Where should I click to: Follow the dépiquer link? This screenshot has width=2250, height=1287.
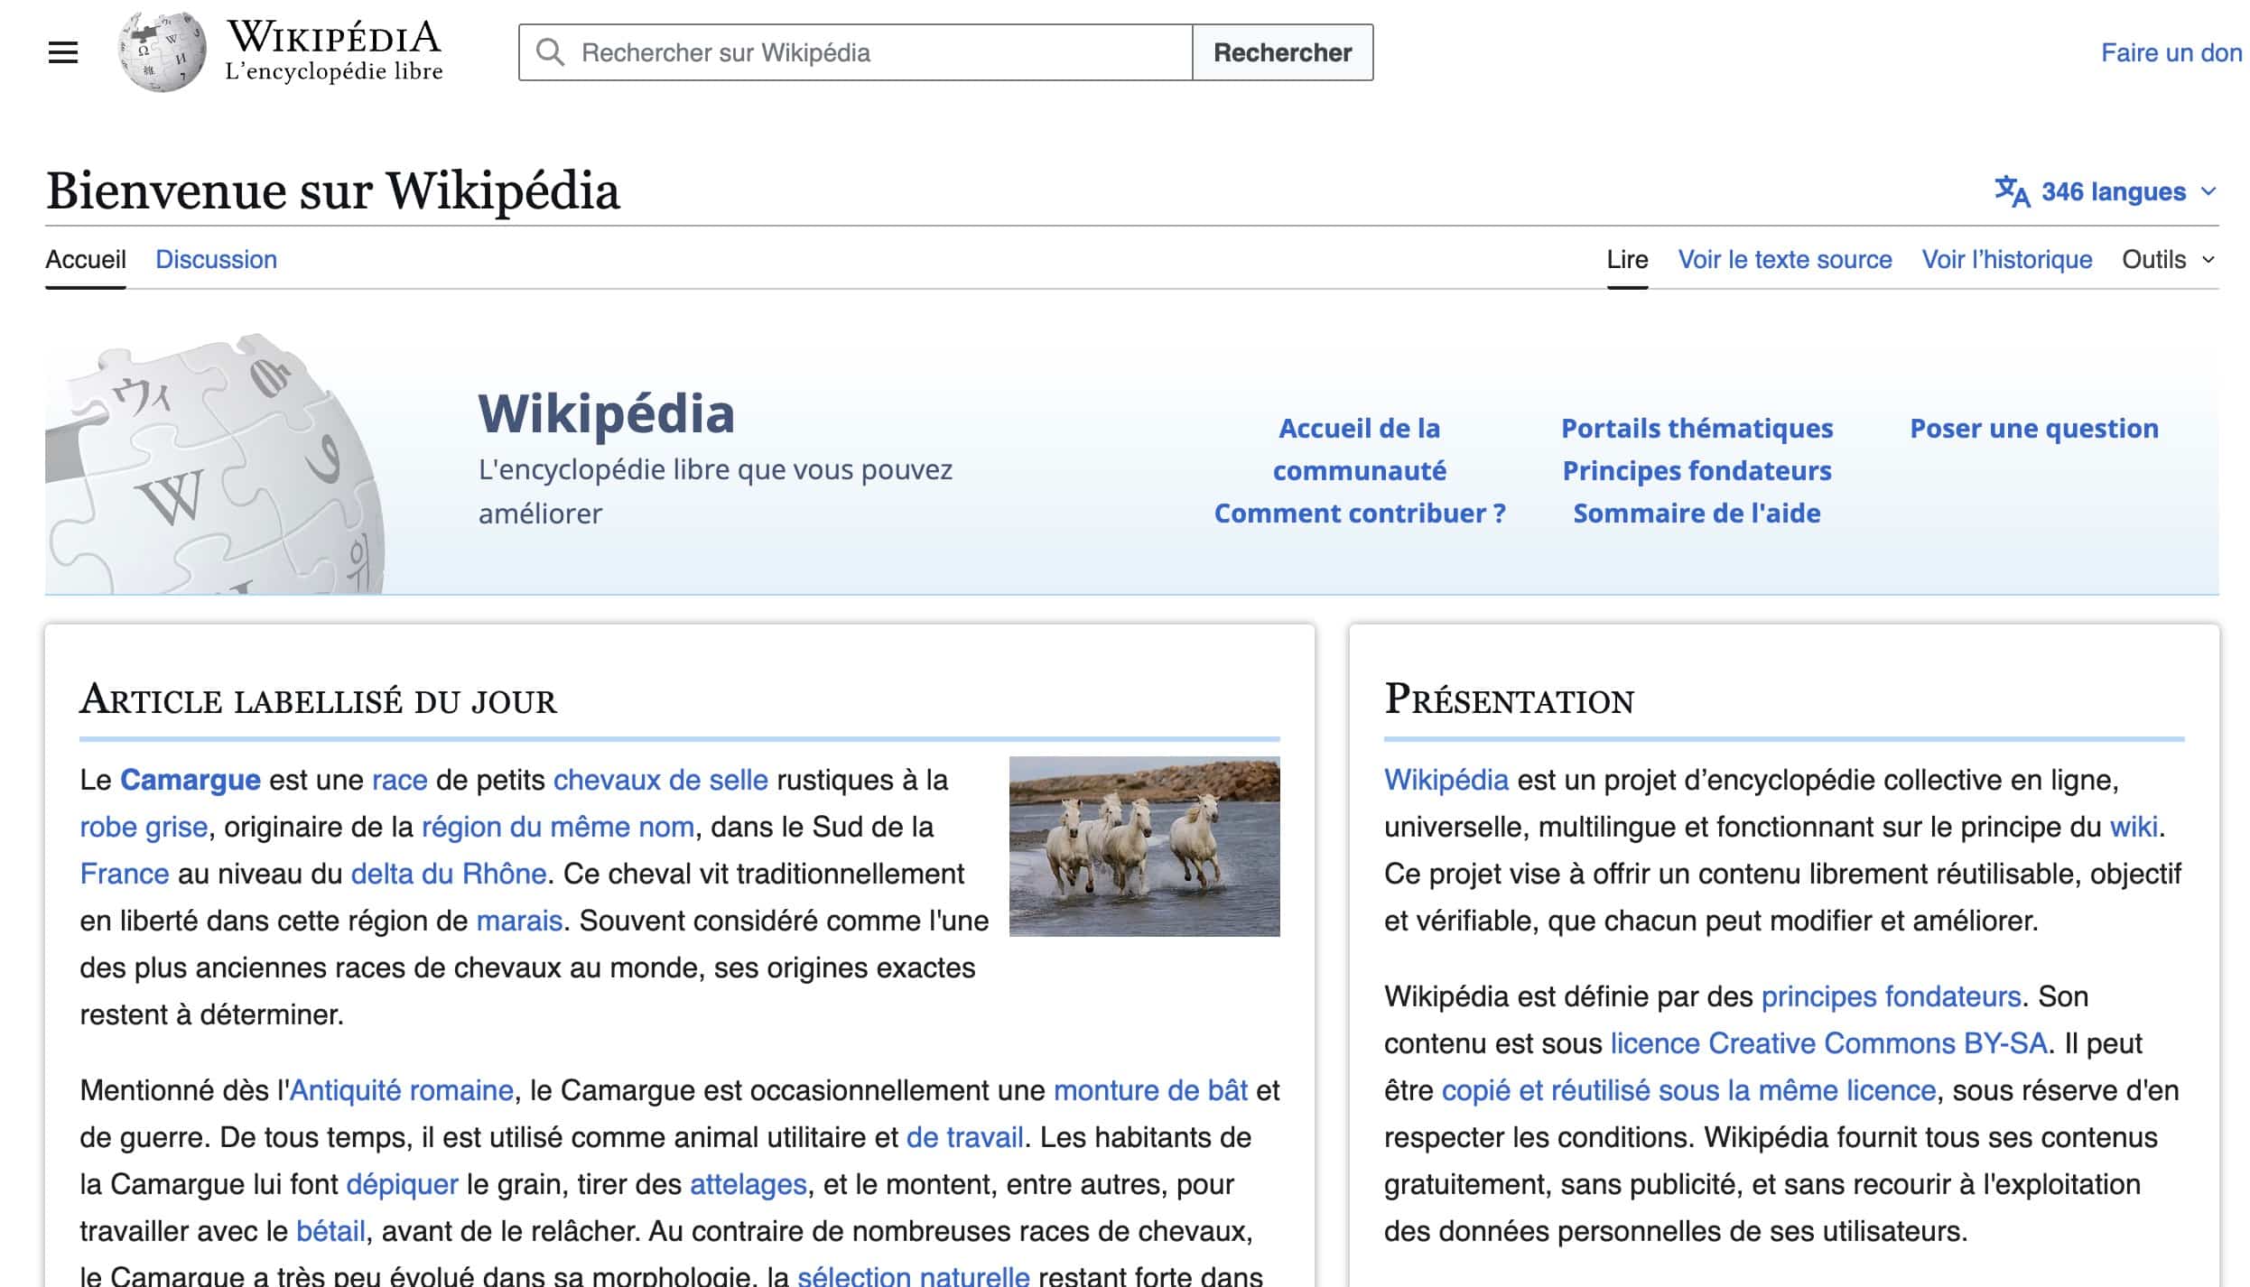point(402,1184)
